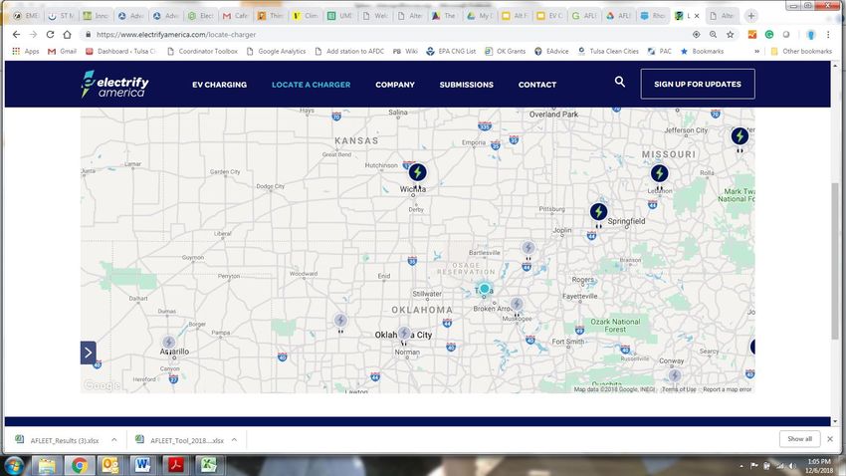Open options for AFLEET_Results (3).xlsx download
The width and height of the screenshot is (846, 476).
pyautogui.click(x=113, y=440)
